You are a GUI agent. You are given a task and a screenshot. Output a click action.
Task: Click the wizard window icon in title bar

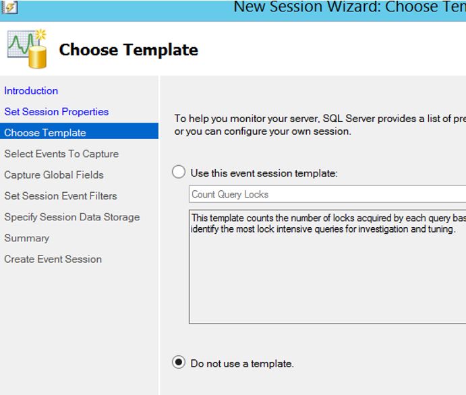pyautogui.click(x=10, y=7)
